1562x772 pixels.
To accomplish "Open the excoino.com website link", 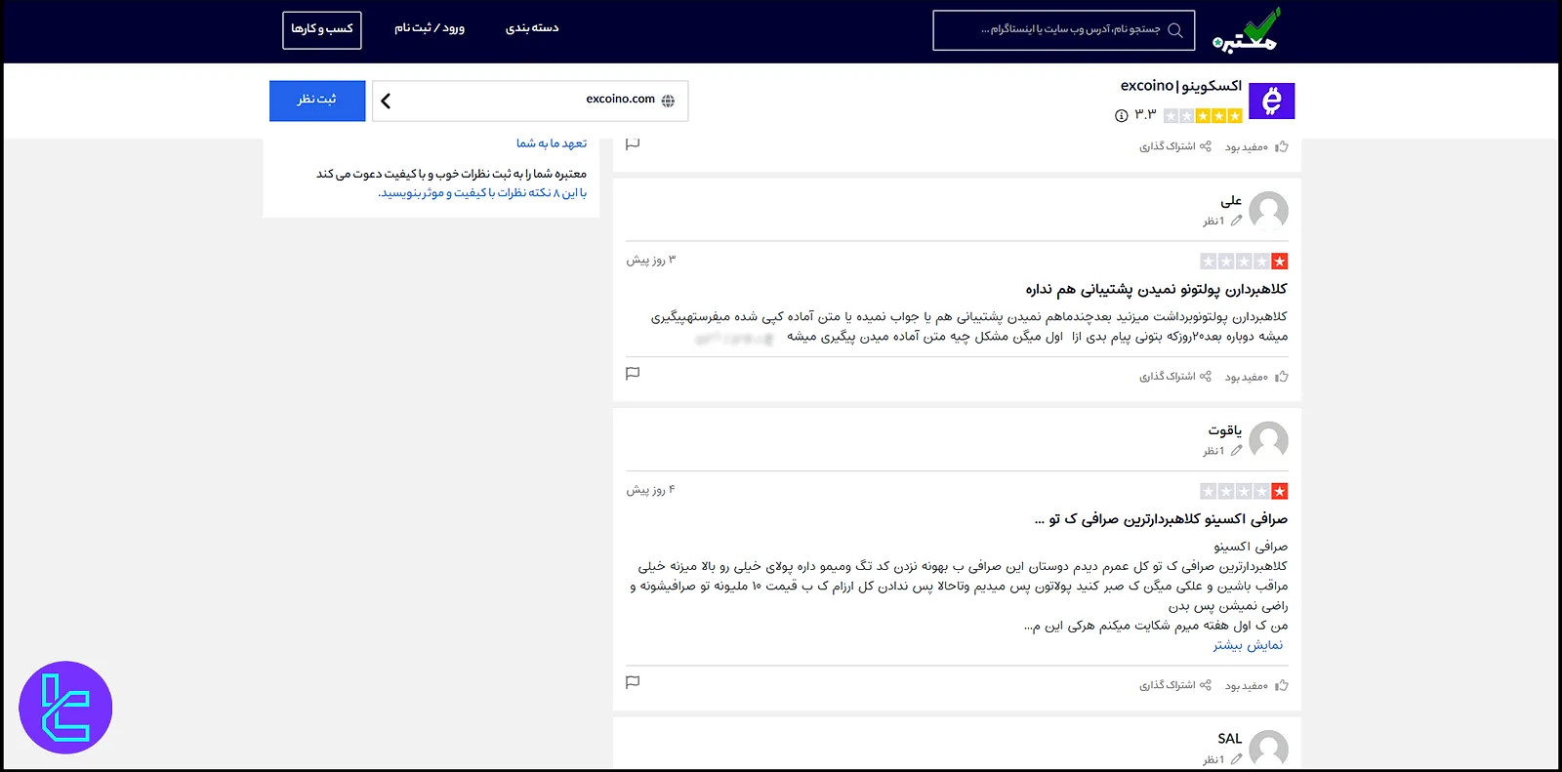I will (620, 100).
